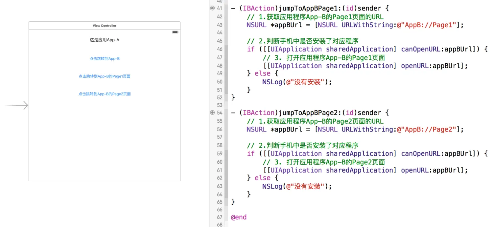Click the NSLog call on line 50

[297, 82]
